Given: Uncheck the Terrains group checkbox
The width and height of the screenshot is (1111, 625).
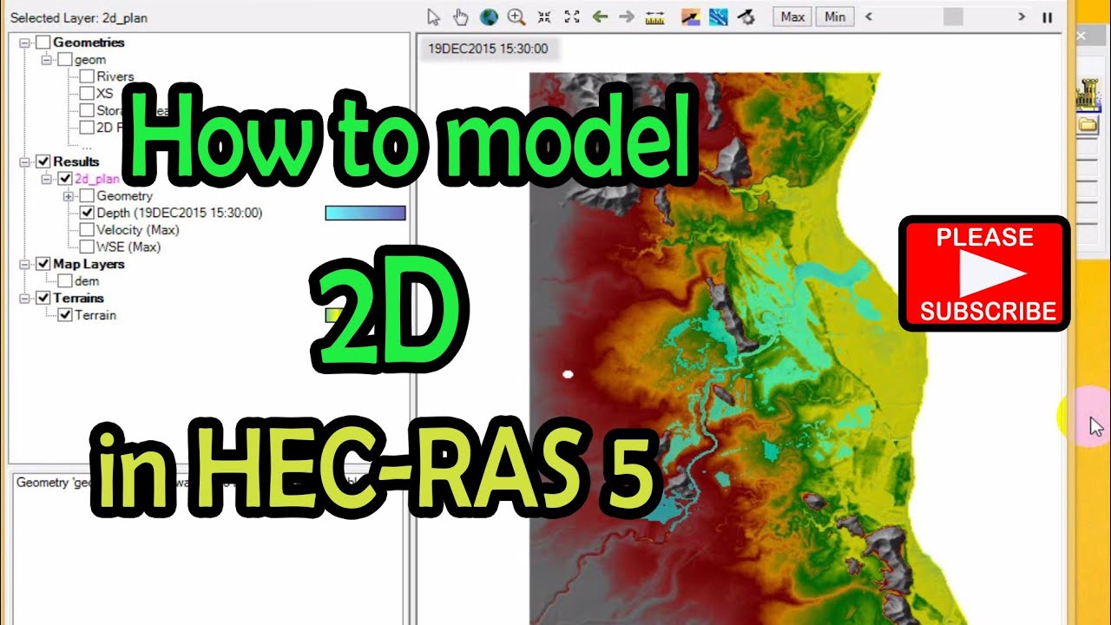Looking at the screenshot, I should (x=43, y=298).
